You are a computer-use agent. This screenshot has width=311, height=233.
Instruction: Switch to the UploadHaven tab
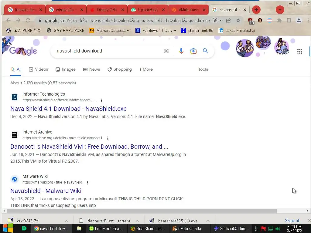point(148,10)
